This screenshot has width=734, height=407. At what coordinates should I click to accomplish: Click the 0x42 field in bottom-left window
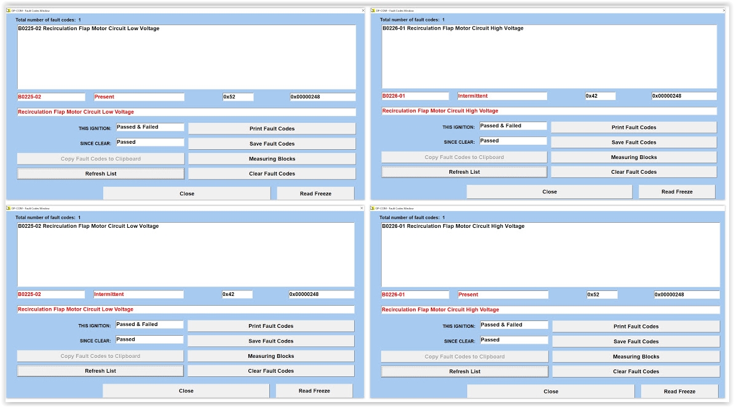click(x=237, y=295)
